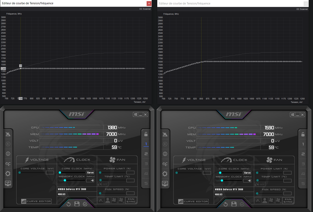This screenshot has width=313, height=212.
Task: Toggle power/temp link OFF in left Afterburner
Action: click(x=103, y=184)
